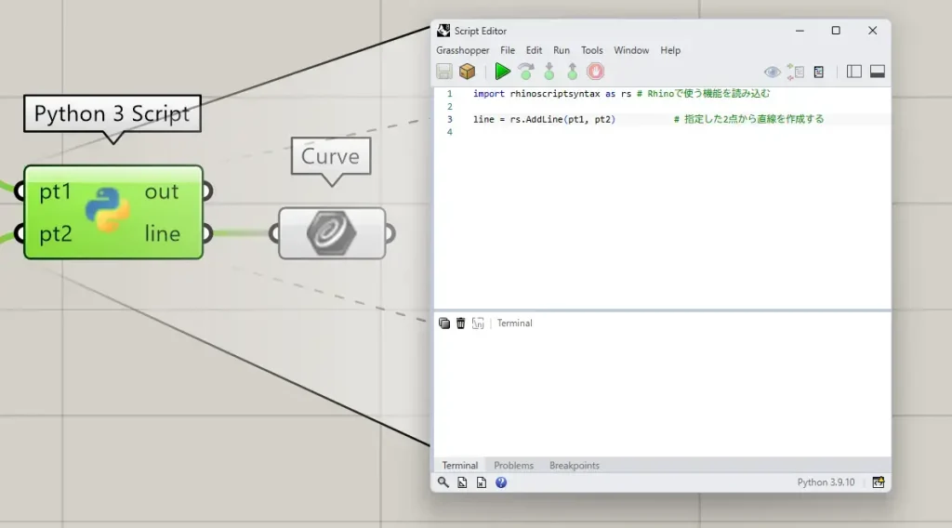Viewport: 952px width, 528px height.
Task: Click the step over debug arrow icon
Action: pos(526,72)
